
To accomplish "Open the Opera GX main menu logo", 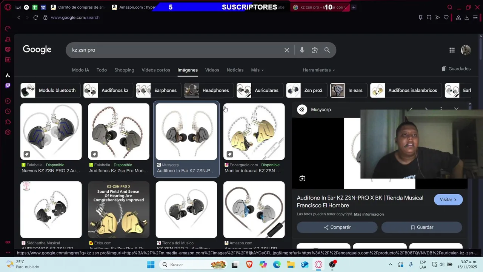I will coord(8,7).
